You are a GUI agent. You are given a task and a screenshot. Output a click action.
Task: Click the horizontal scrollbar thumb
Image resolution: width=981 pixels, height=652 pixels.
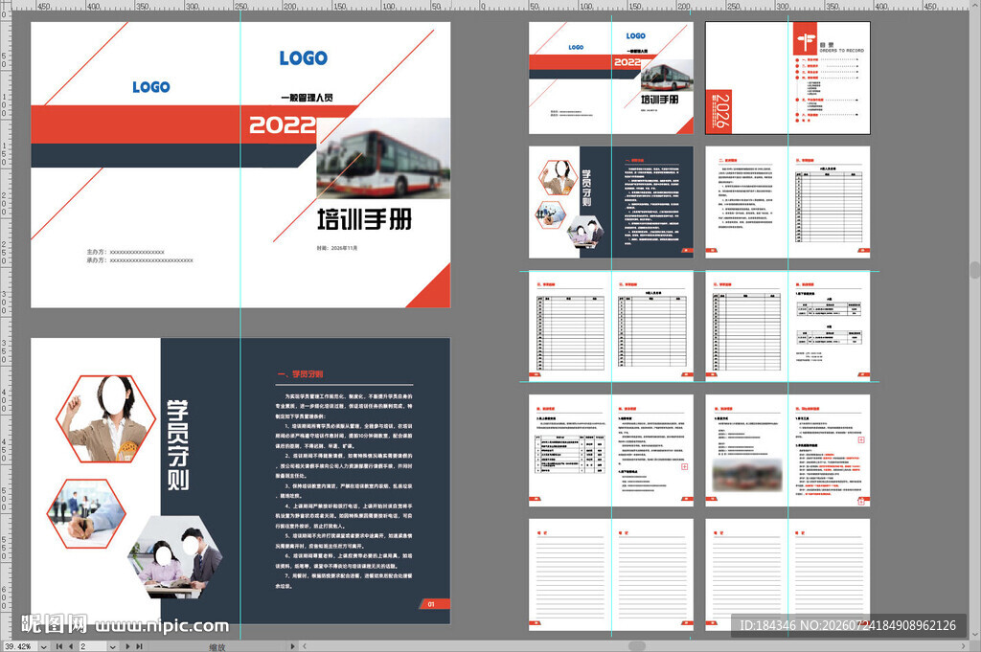click(637, 646)
